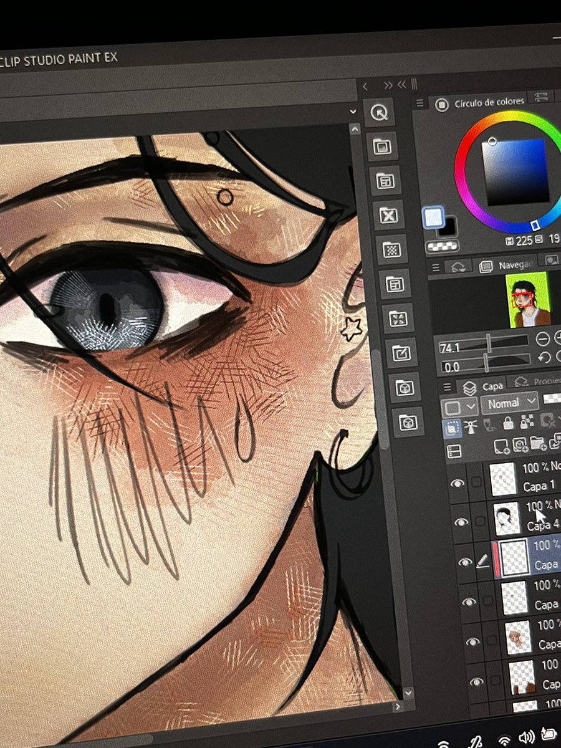Image resolution: width=561 pixels, height=748 pixels.
Task: Open the canvas tab list dropdown chevron
Action: [353, 111]
